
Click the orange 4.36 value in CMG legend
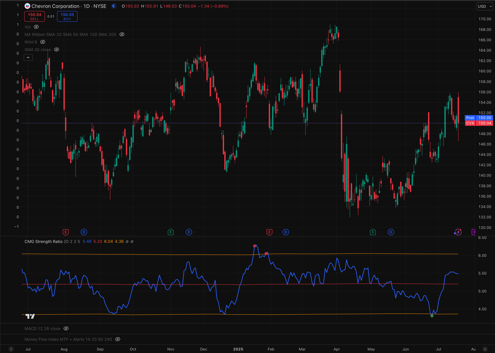119,241
